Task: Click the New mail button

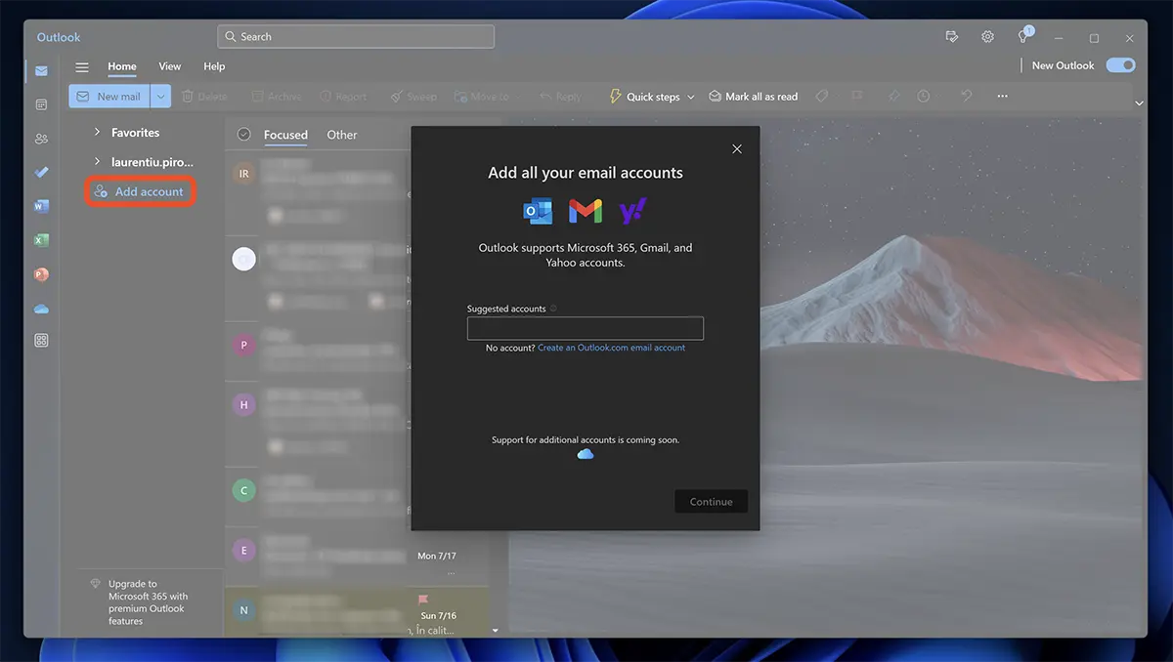Action: pos(109,97)
